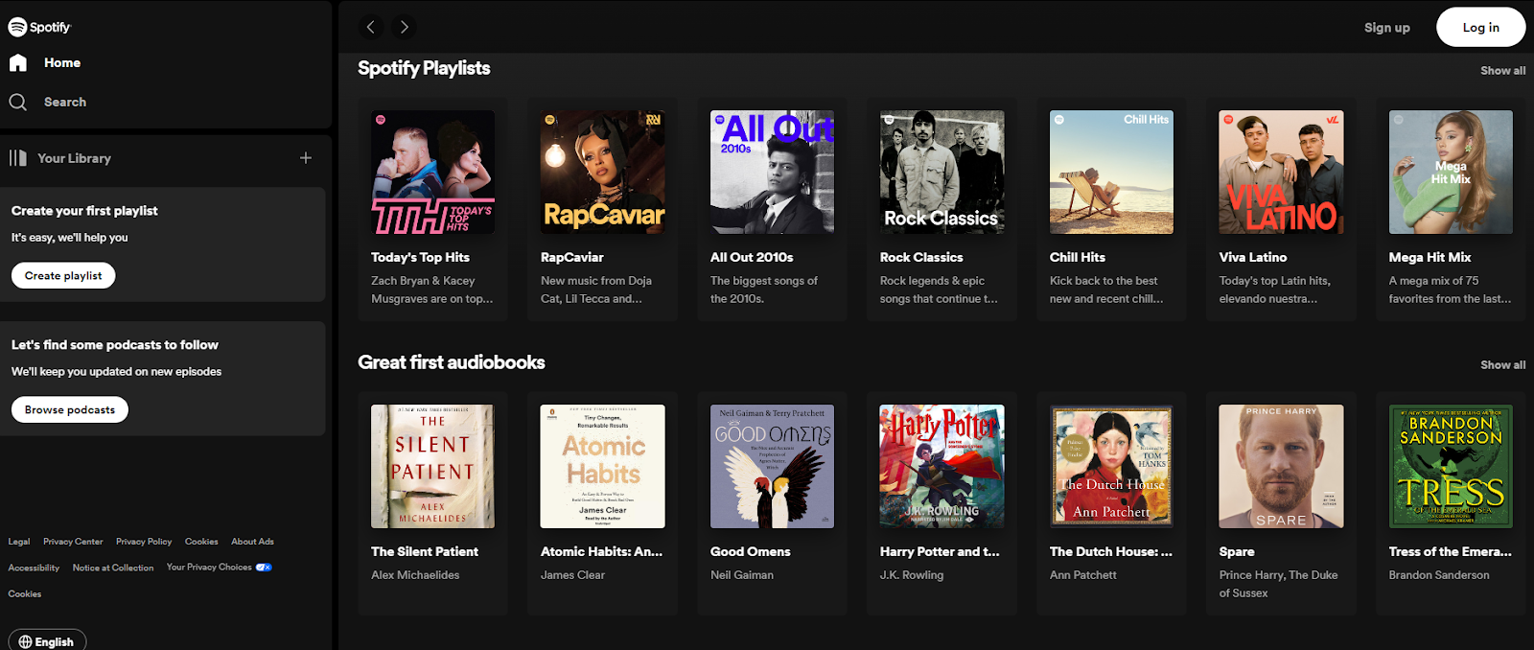Click the privacy choices toggle icon
Screen dimensions: 1534x650
[264, 568]
